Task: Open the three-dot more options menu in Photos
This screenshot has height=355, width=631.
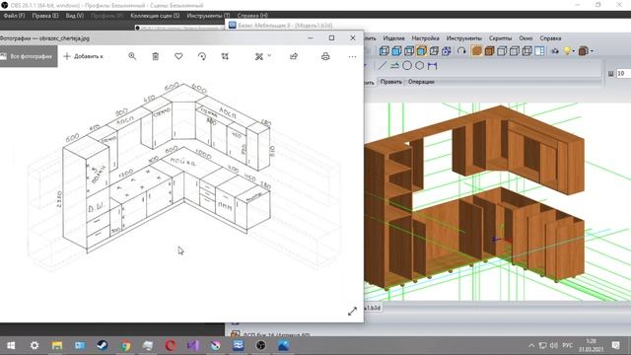Action: click(352, 56)
